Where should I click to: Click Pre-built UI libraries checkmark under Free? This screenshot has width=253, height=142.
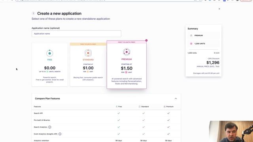119,120
